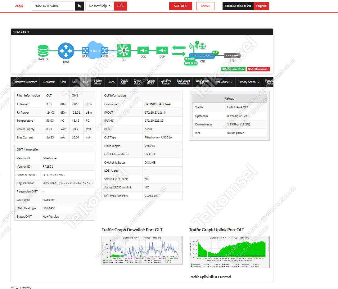Image resolution: width=338 pixels, height=289 pixels.
Task: Open the Menu button
Action: [x=205, y=6]
